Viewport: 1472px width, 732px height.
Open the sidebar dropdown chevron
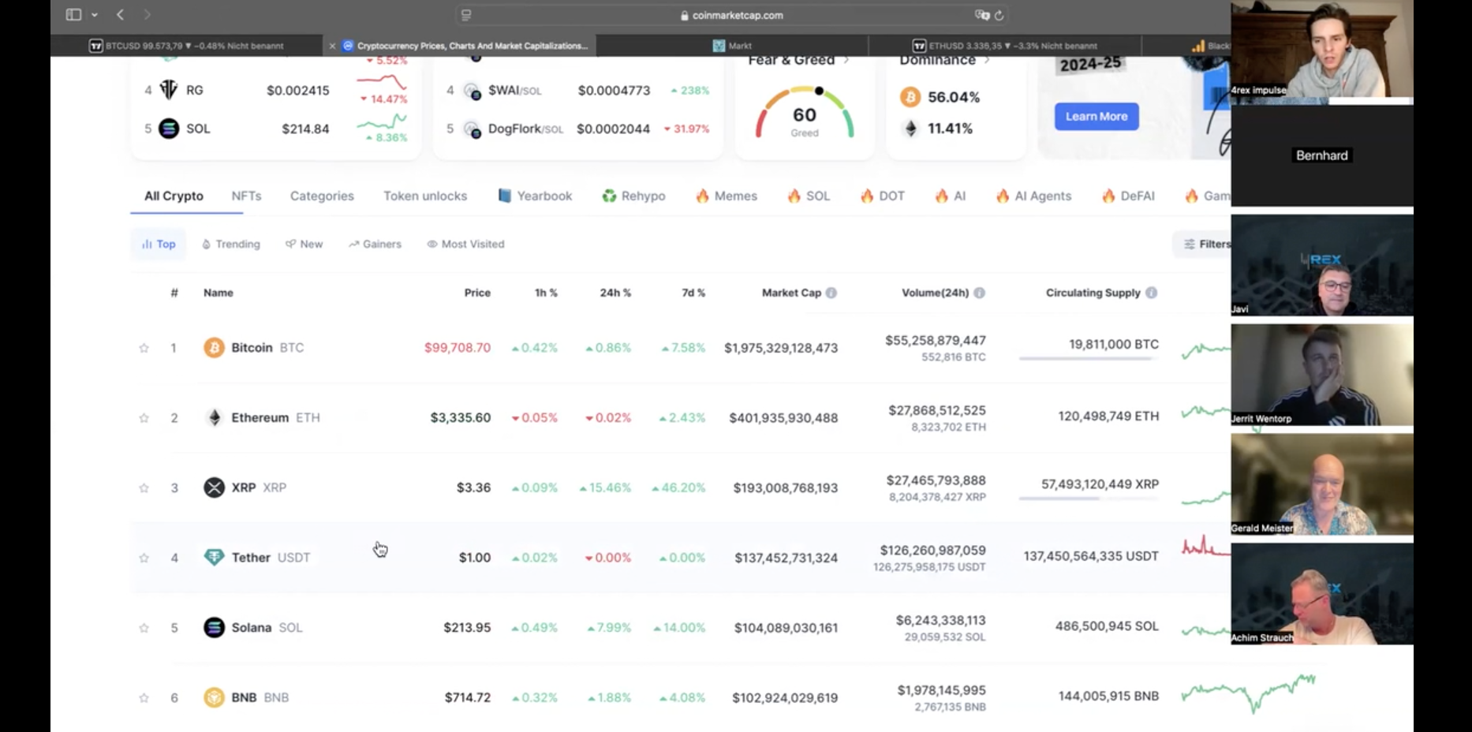[95, 15]
